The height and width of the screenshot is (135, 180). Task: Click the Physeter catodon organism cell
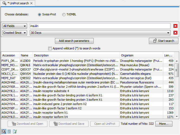[x=141, y=87]
